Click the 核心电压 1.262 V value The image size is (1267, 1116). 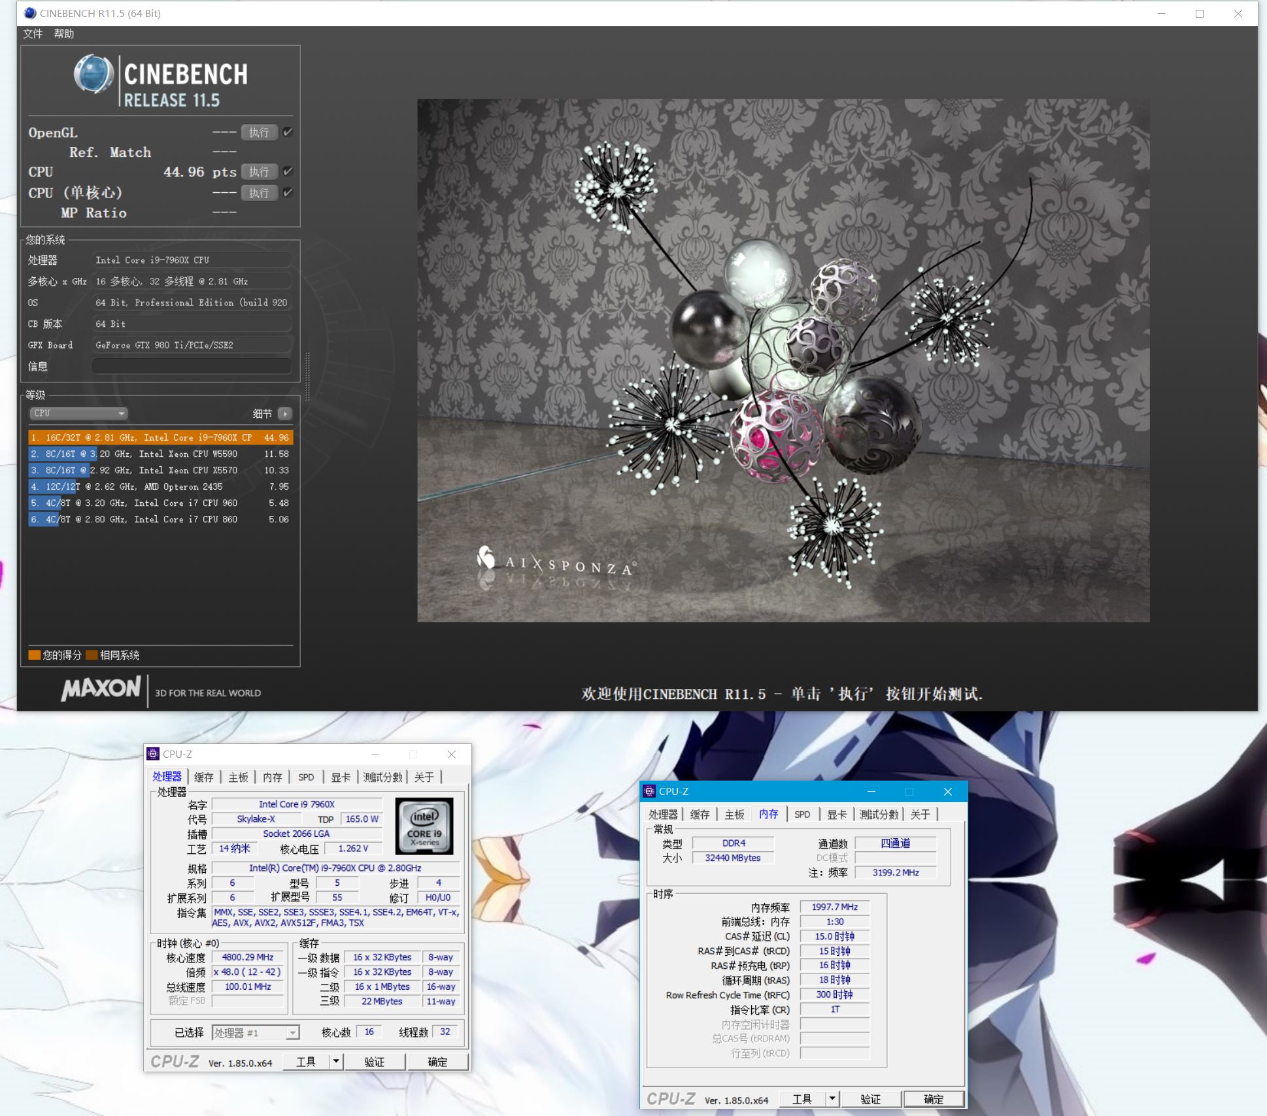[353, 848]
